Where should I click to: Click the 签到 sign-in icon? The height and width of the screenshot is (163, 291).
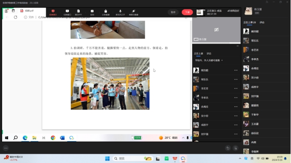pyautogui.click(x=92, y=12)
